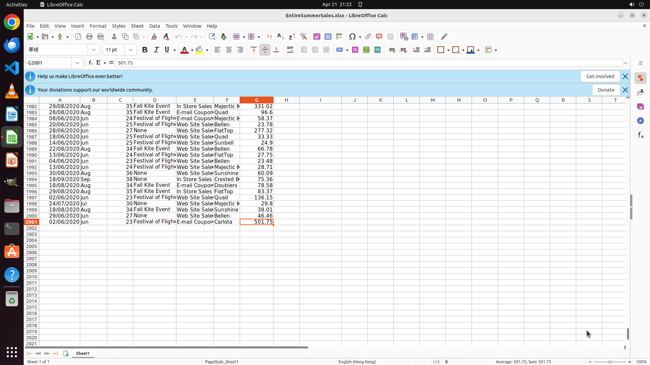Select the Sheet1 tab
Image resolution: width=650 pixels, height=365 pixels.
83,353
